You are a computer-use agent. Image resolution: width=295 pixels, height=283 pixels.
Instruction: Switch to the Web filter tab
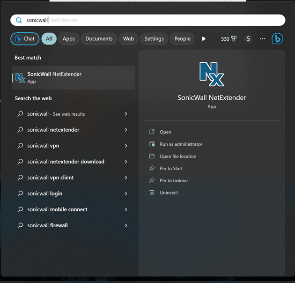coord(128,39)
